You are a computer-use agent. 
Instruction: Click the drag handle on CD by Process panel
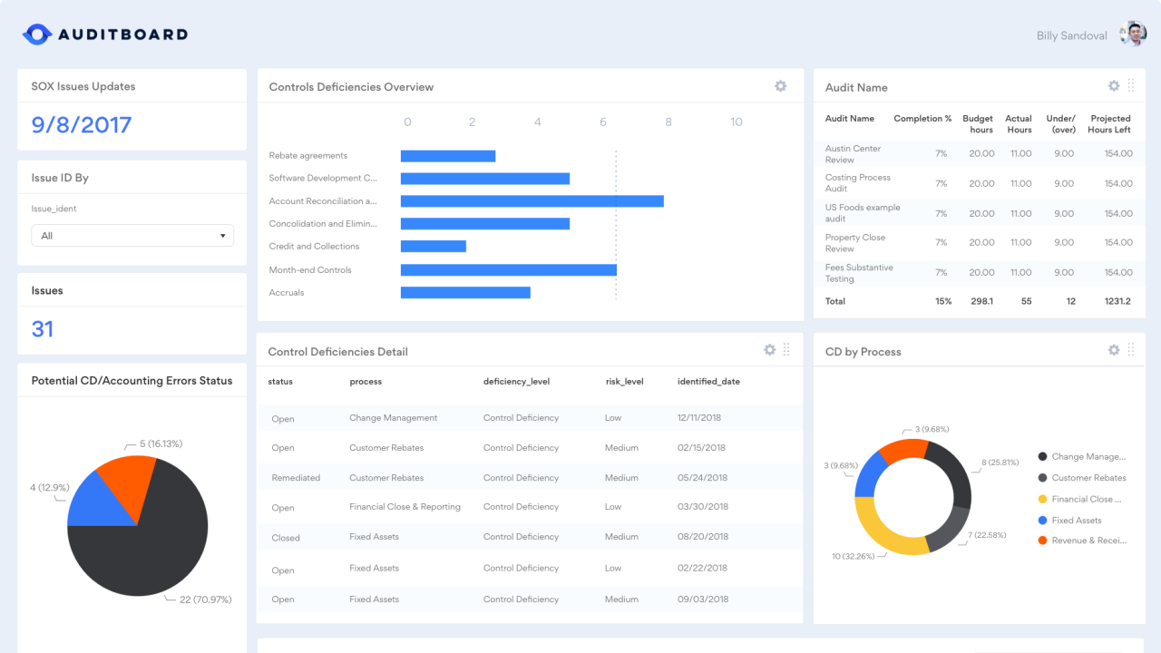pyautogui.click(x=1130, y=349)
